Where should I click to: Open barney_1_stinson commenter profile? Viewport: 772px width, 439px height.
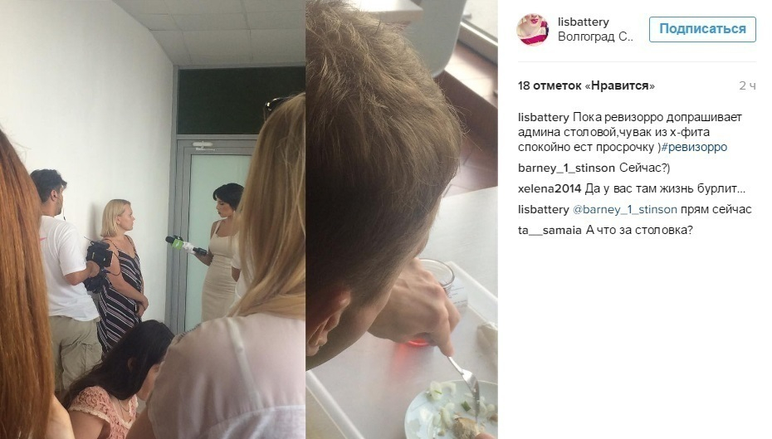tap(566, 168)
